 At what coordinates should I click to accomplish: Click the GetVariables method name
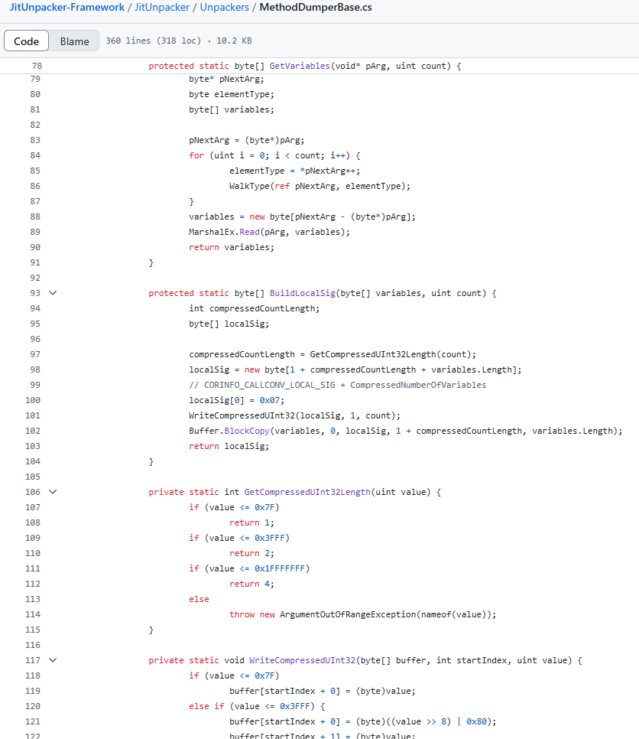click(x=300, y=66)
